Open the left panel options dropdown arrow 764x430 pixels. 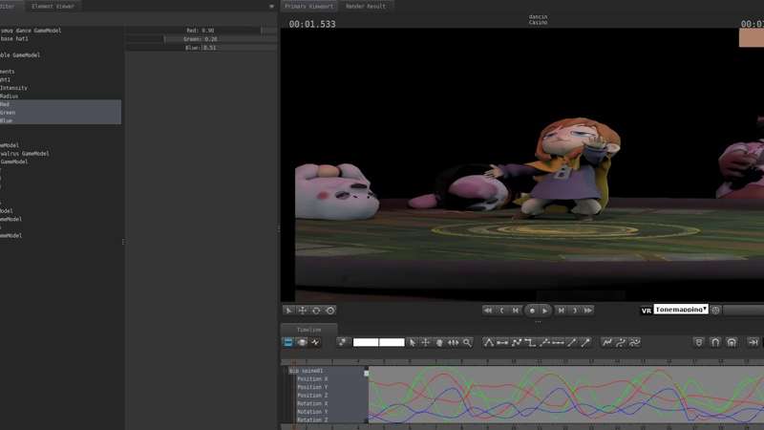(x=271, y=7)
